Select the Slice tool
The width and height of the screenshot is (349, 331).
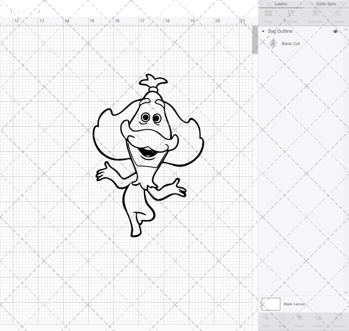coord(266,320)
